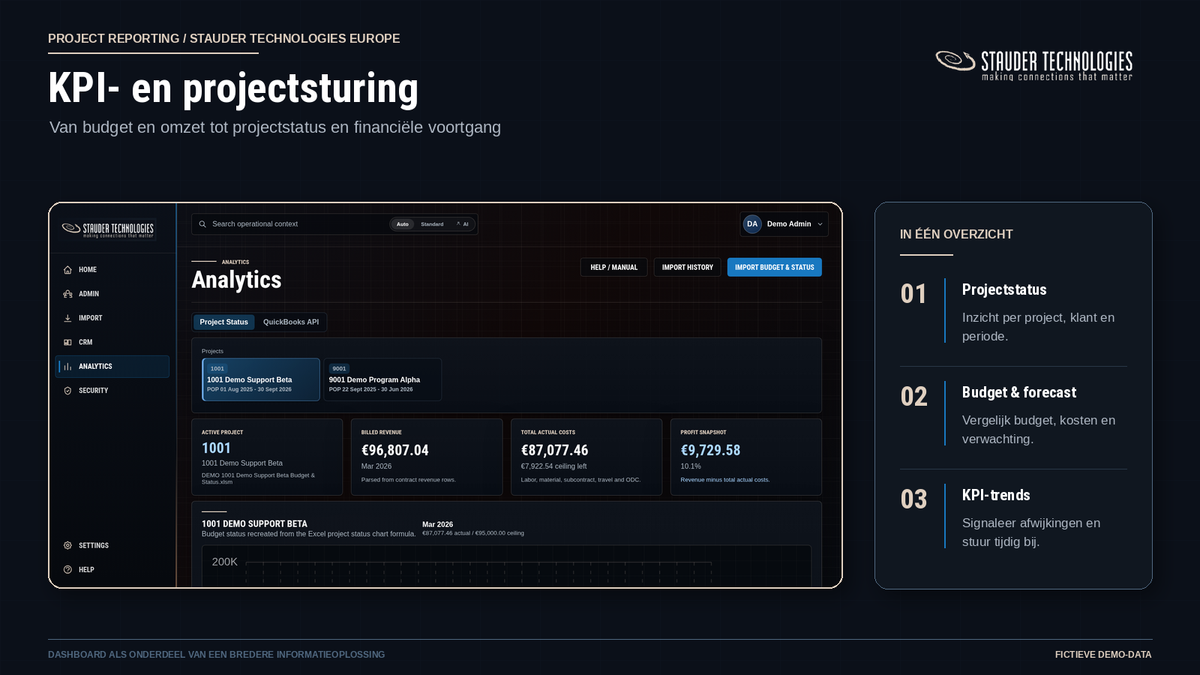Click the KPI- en projectsturing slide title
The width and height of the screenshot is (1200, 675).
click(x=233, y=88)
